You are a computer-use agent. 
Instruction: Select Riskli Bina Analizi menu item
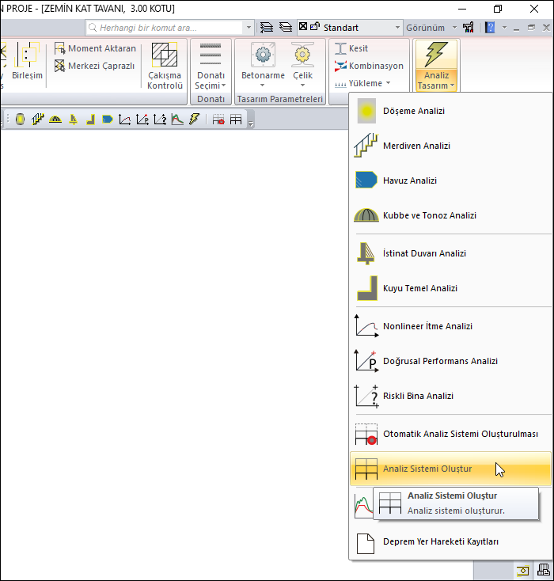tap(450, 396)
